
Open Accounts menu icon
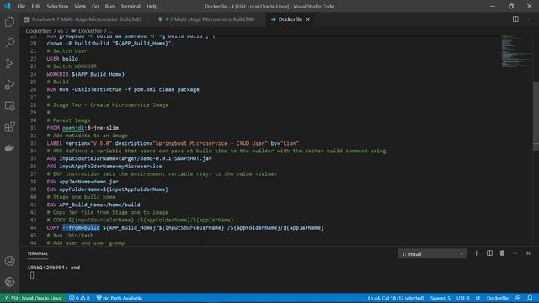pos(9,261)
